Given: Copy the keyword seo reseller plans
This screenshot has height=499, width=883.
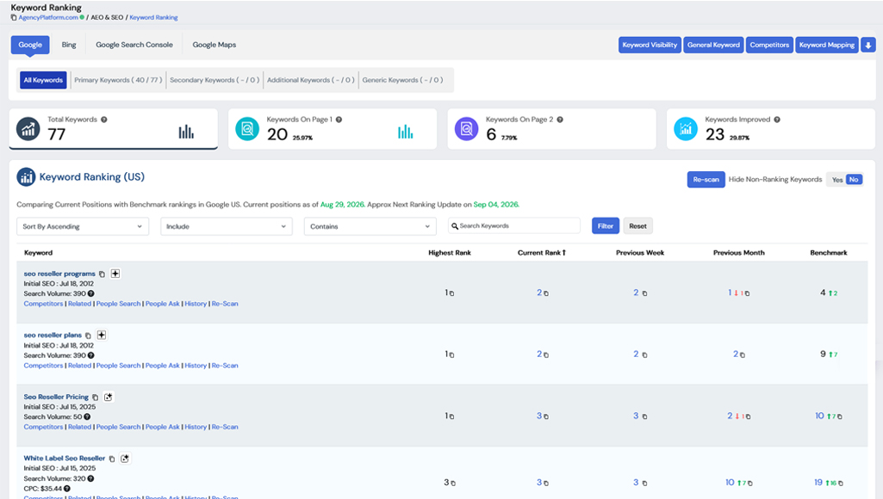Looking at the screenshot, I should click(88, 336).
